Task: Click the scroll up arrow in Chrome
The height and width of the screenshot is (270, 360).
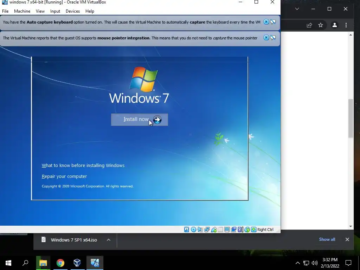Action: (x=351, y=35)
